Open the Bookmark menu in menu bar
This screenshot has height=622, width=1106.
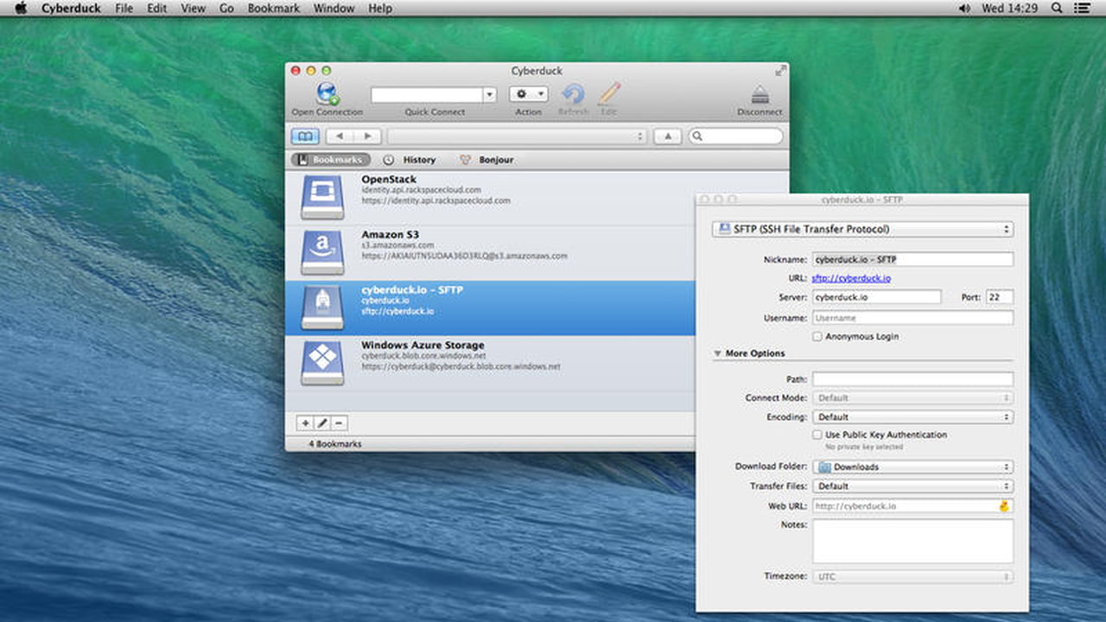(274, 8)
